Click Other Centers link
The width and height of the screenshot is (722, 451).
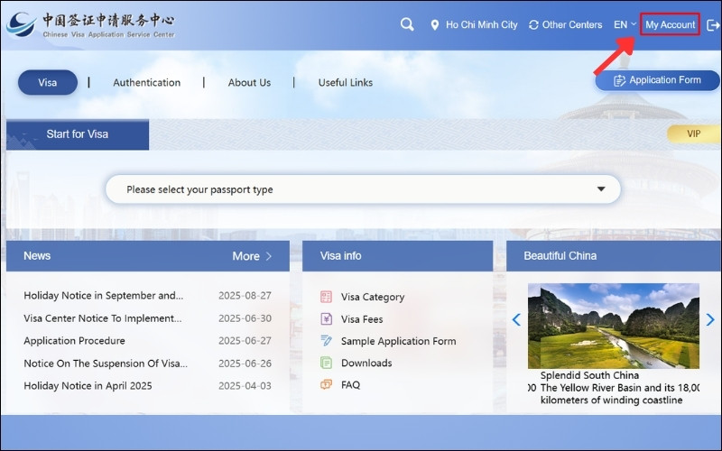point(572,25)
